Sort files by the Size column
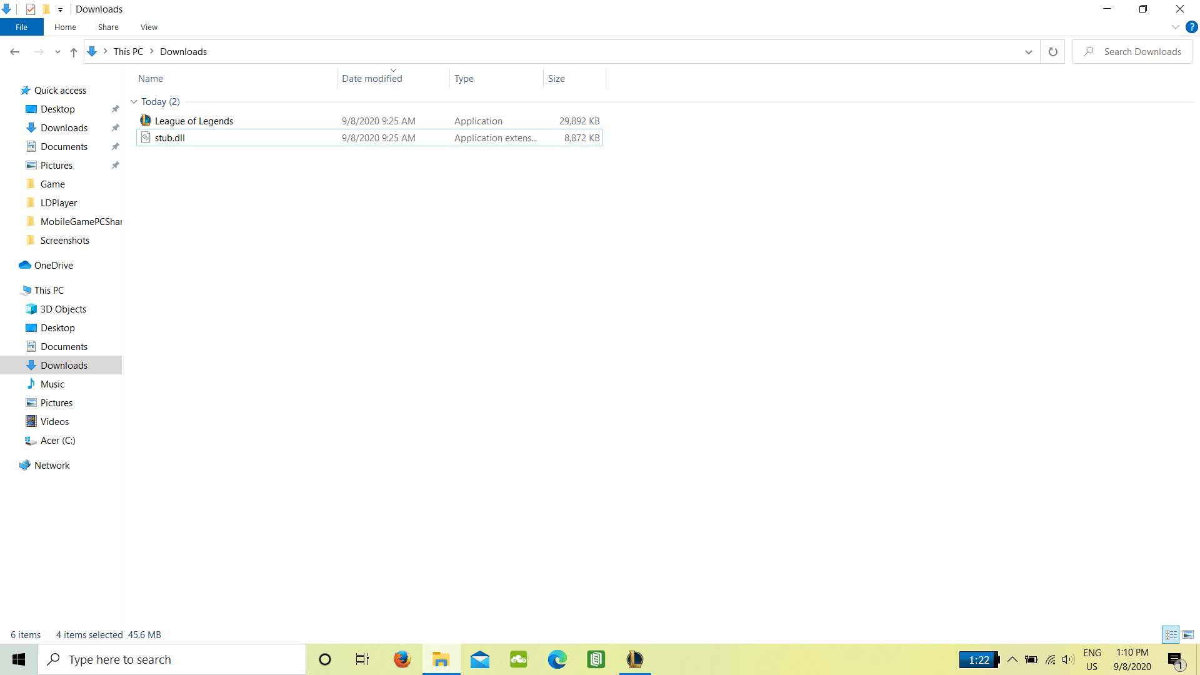This screenshot has width=1200, height=675. (574, 79)
